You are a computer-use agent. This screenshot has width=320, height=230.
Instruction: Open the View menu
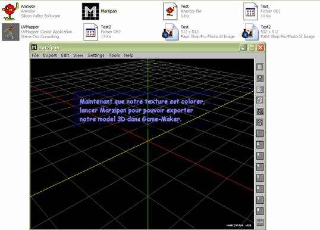78,55
